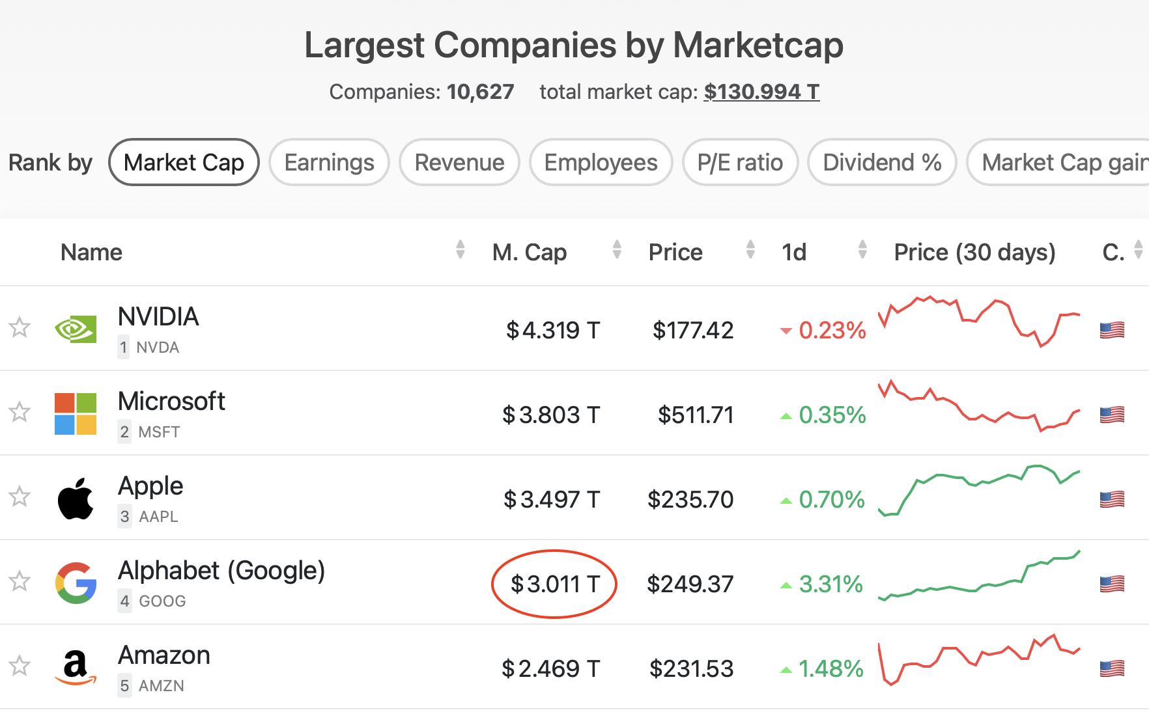Star Alphabet (Google) as a favorite
This screenshot has height=712, width=1149.
pyautogui.click(x=20, y=581)
